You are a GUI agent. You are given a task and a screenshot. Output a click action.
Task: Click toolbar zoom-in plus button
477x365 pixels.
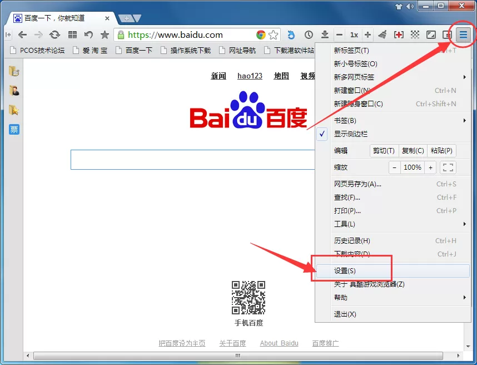(367, 35)
